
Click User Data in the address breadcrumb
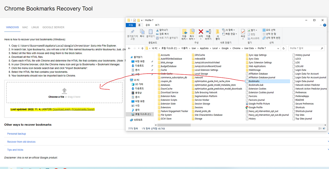coord(249,48)
